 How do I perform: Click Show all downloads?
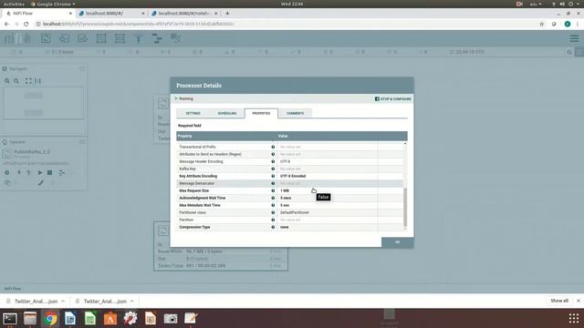[x=559, y=301]
